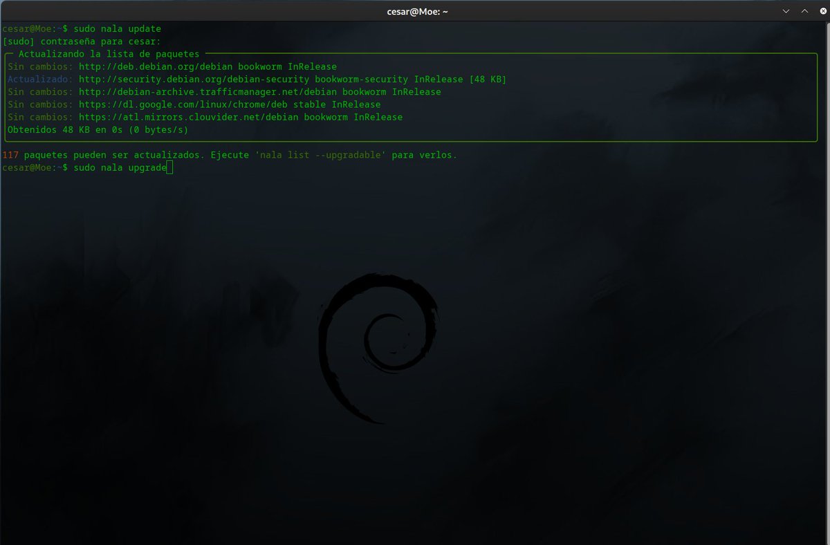The image size is (830, 545).
Task: Click the http://deb.debian.org/debian repository URL
Action: coord(156,67)
